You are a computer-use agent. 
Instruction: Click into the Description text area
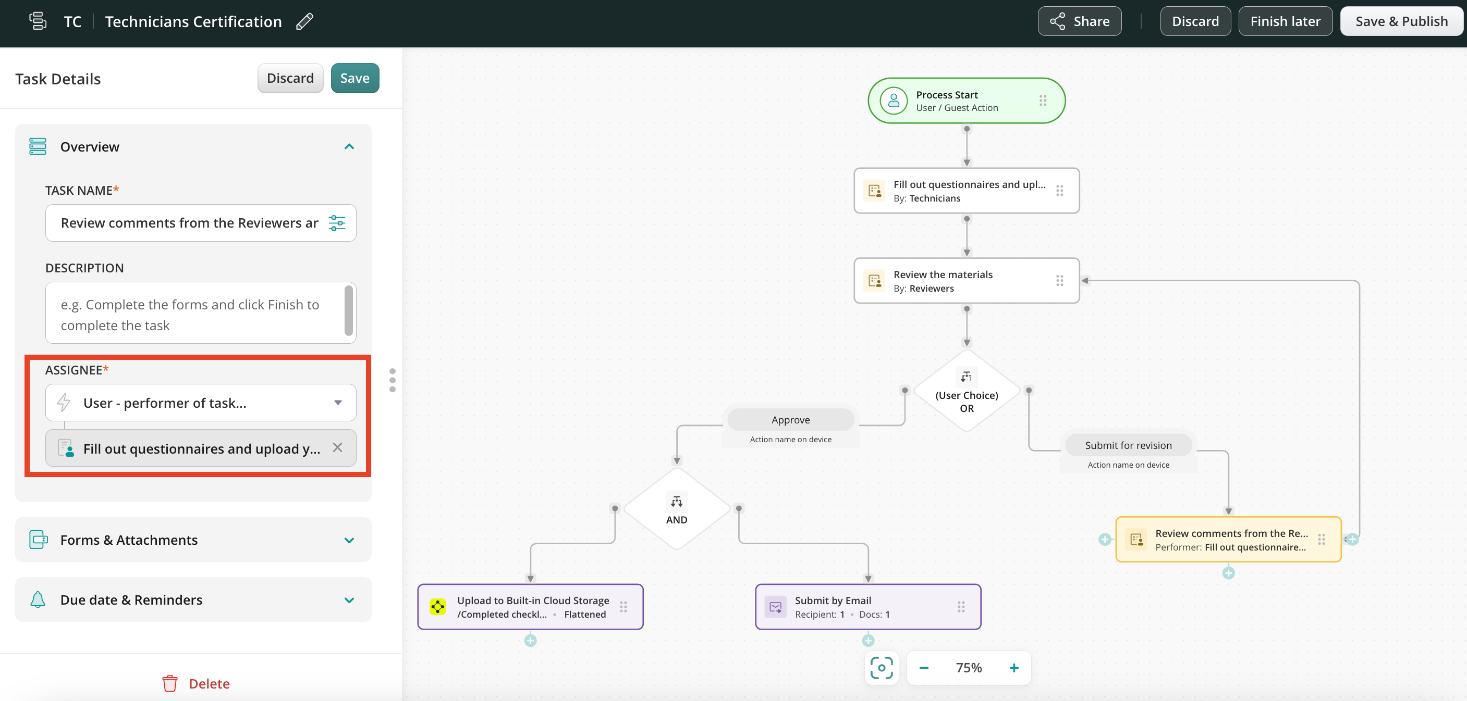tap(193, 313)
